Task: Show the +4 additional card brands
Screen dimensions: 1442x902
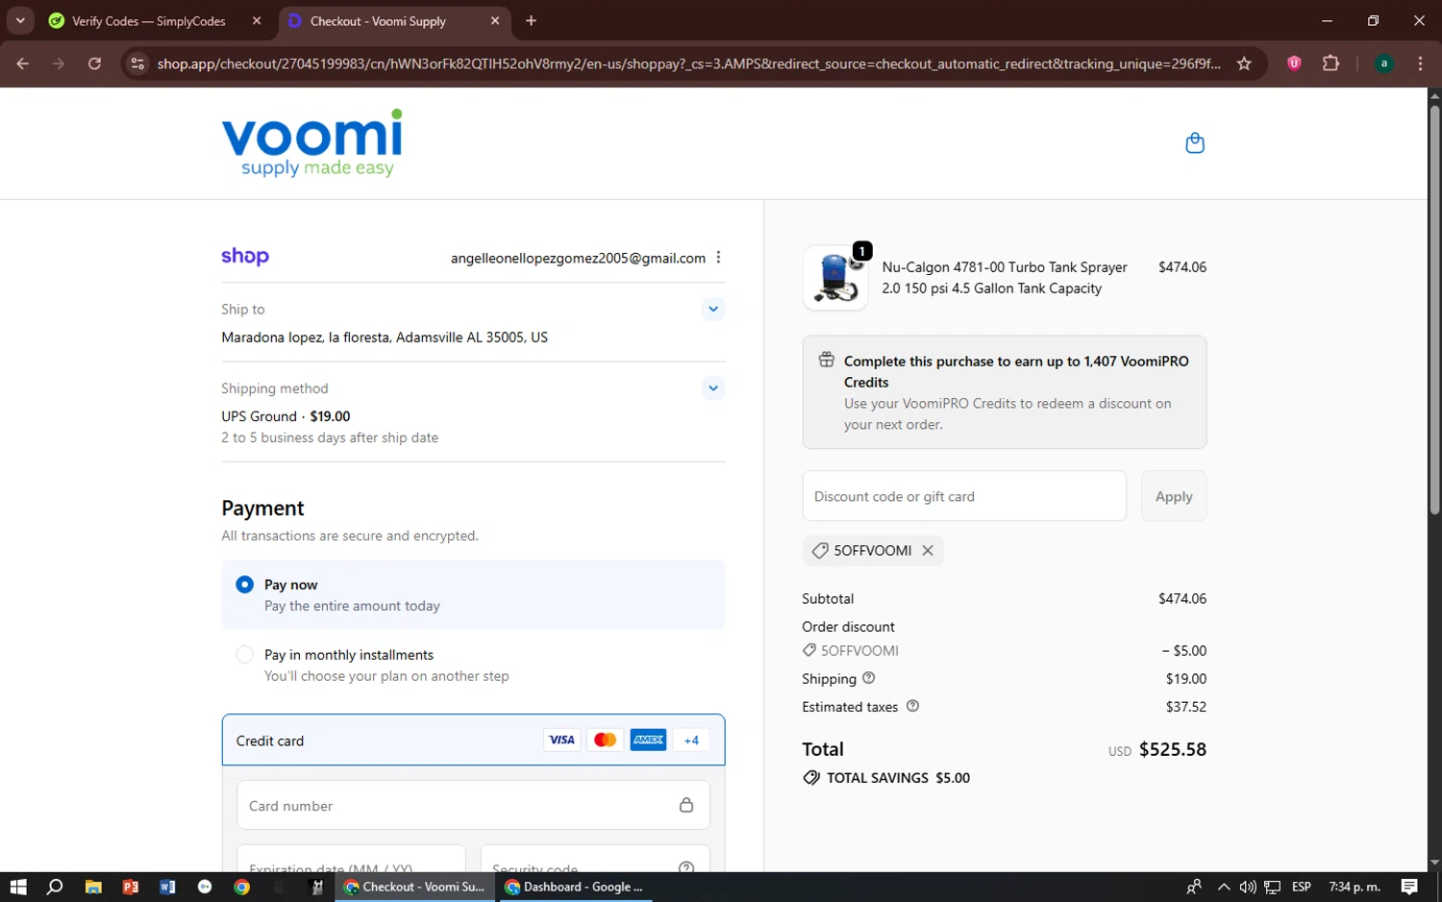Action: [x=691, y=739]
